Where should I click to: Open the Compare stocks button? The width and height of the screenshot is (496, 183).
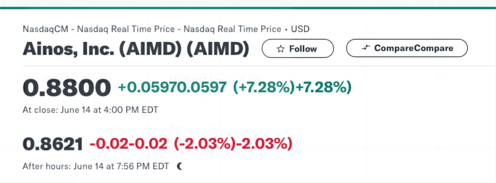[x=407, y=48]
